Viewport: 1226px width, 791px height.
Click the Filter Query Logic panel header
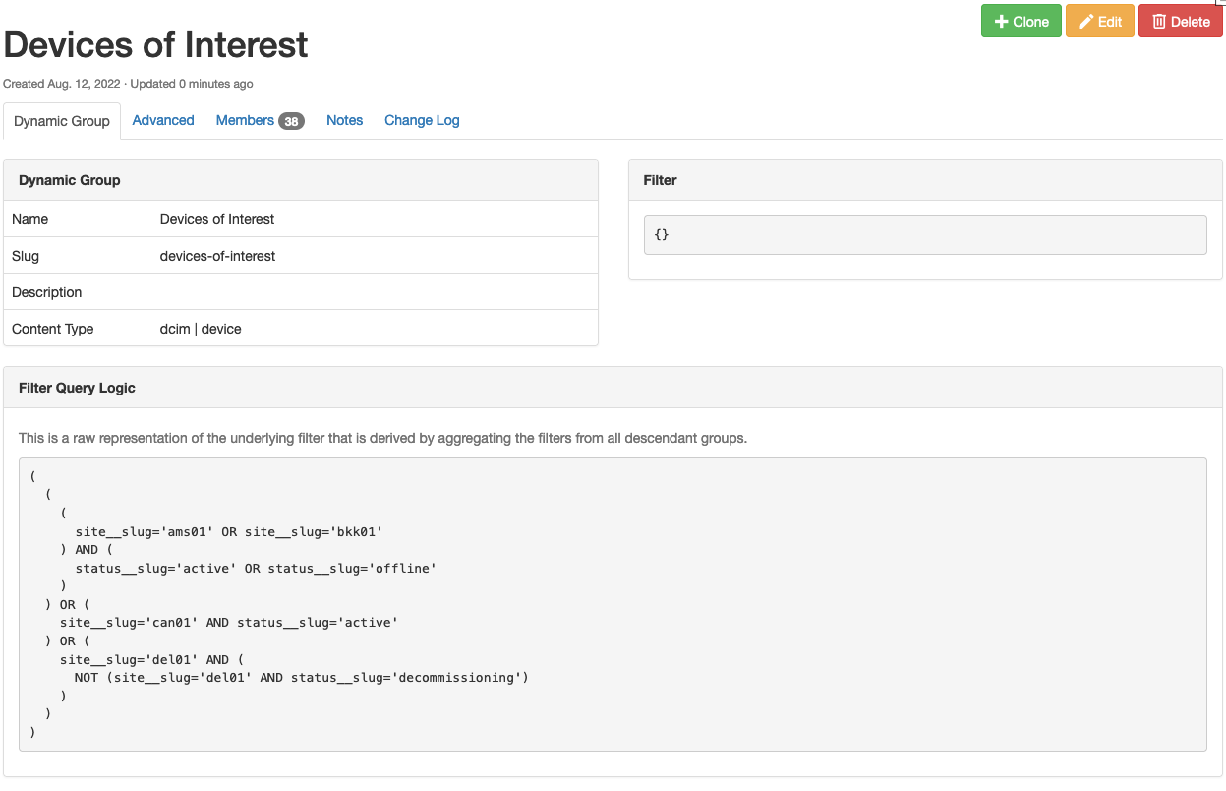click(612, 388)
